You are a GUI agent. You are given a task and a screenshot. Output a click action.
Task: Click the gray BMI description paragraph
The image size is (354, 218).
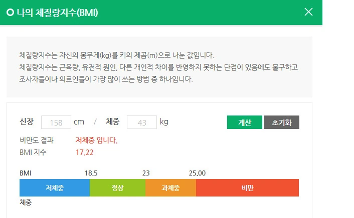click(x=158, y=67)
